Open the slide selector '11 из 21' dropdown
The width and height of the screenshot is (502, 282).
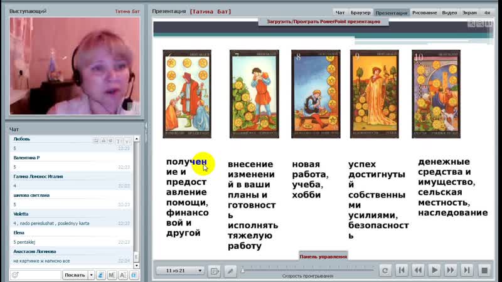tap(181, 271)
